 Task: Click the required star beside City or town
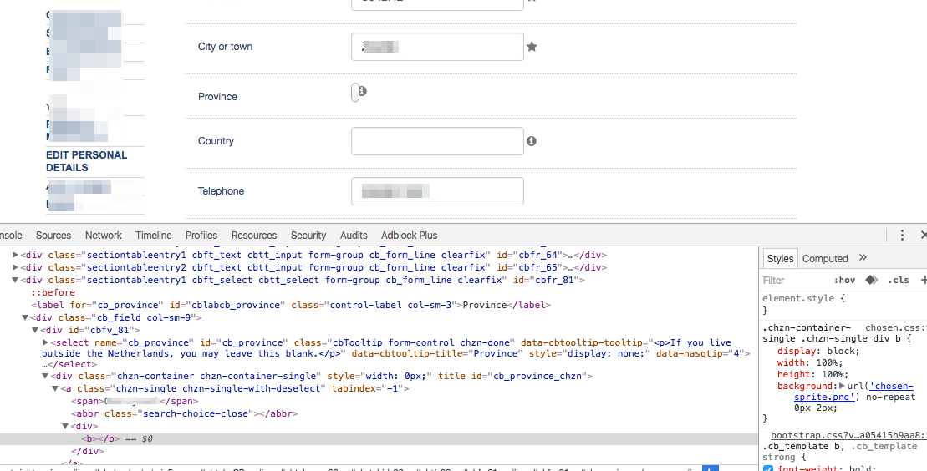532,47
